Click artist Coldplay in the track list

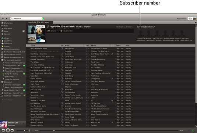tap(68, 73)
